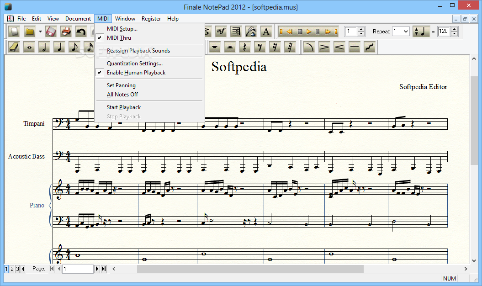Expand the Open folder dropdown arrow

click(40, 32)
